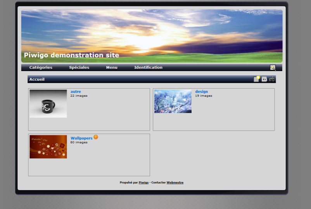Open the Identification dropdown
Image resolution: width=311 pixels, height=209 pixels.
tap(148, 68)
